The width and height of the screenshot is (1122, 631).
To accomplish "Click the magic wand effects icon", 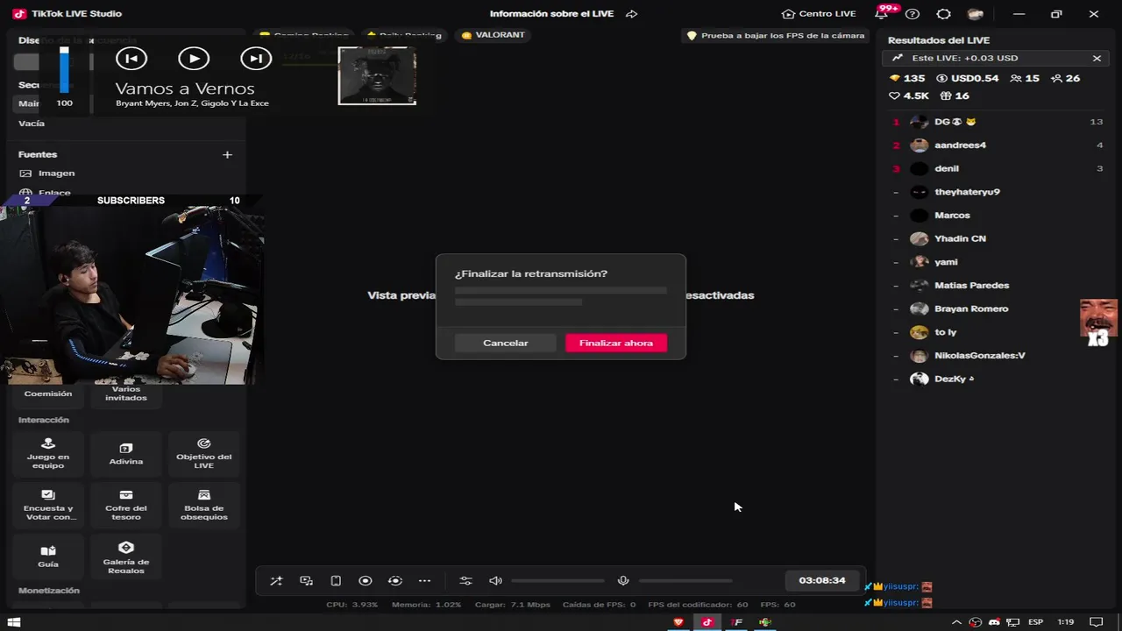I will [276, 580].
